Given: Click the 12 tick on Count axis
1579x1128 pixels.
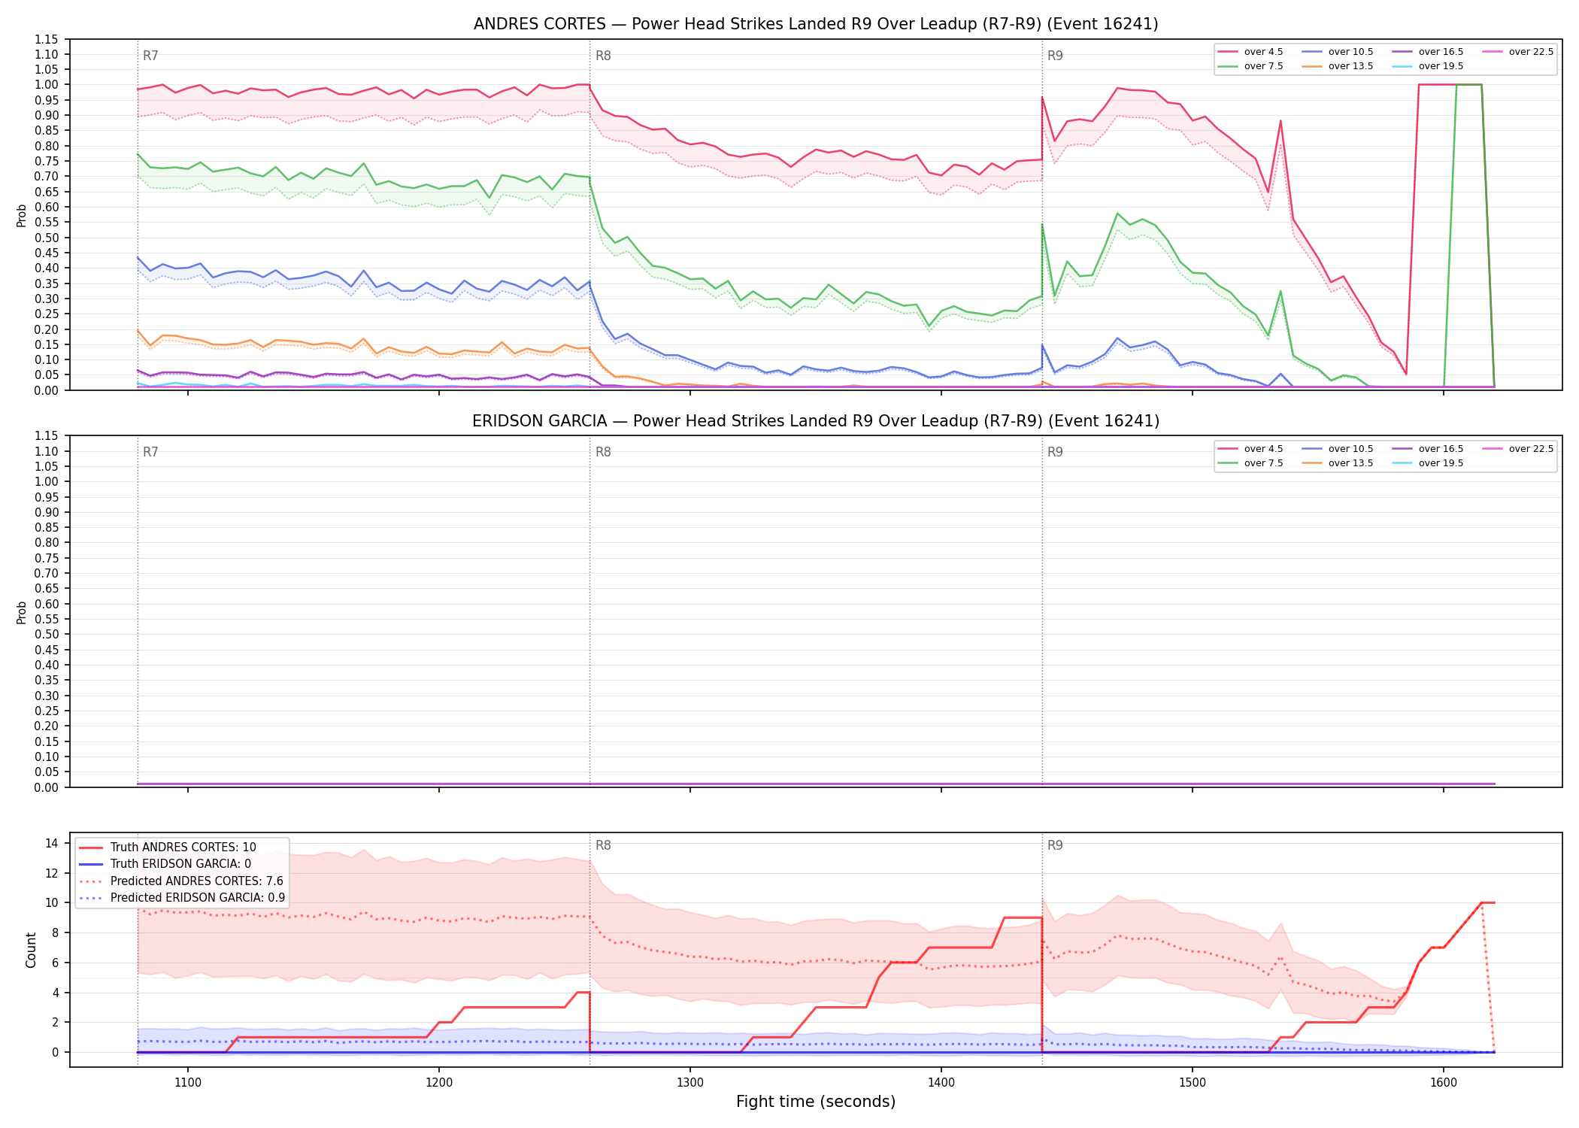Looking at the screenshot, I should 52,873.
